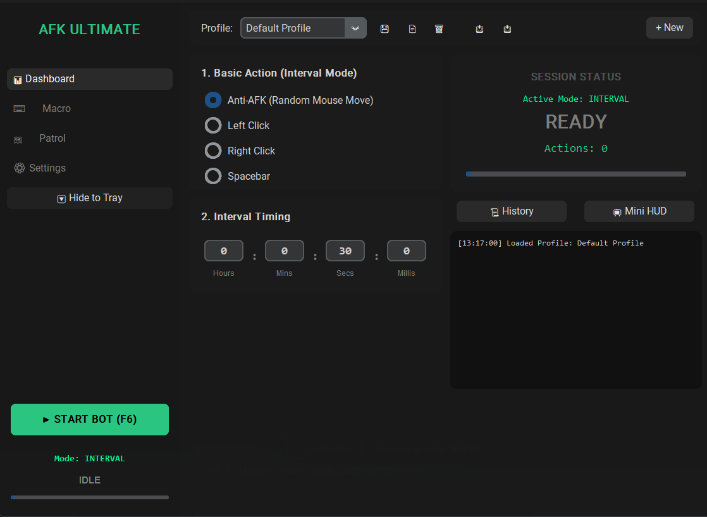
Task: Click the download arrow tray icon in profile bar
Action: pyautogui.click(x=507, y=29)
